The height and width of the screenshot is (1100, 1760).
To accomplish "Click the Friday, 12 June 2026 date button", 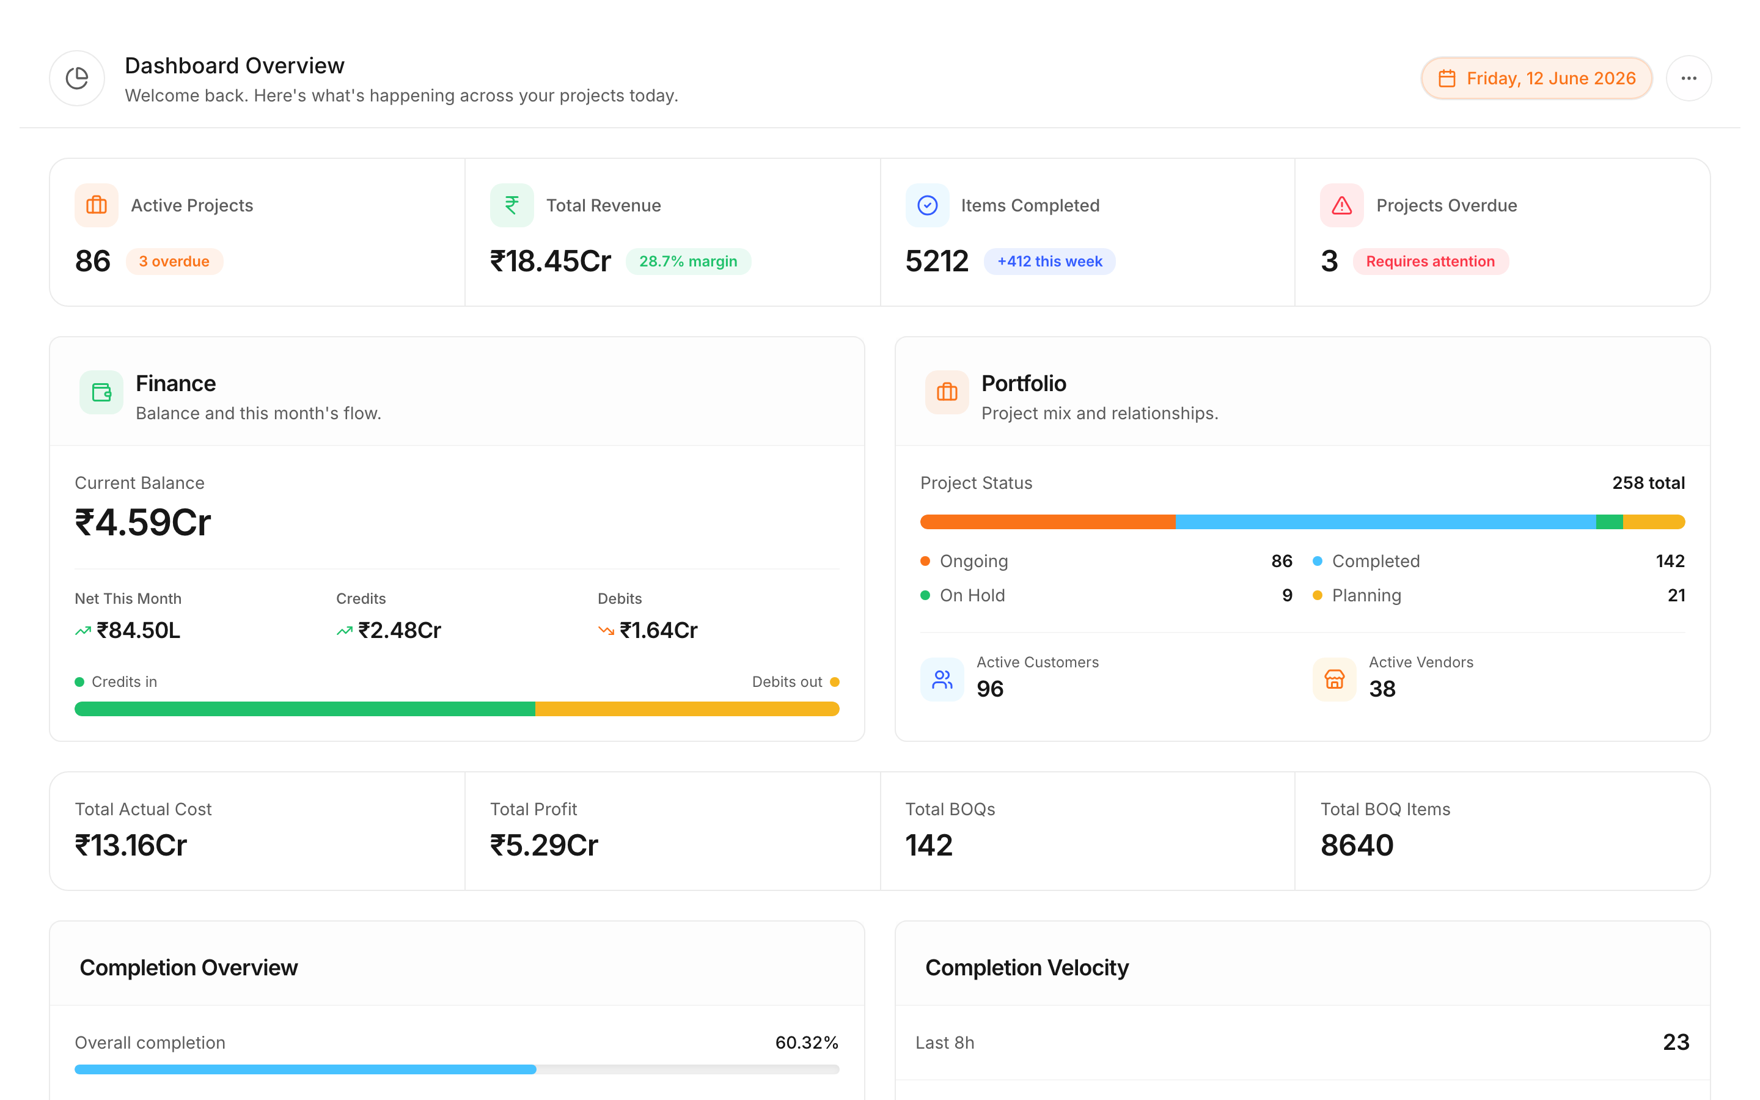I will 1536,78.
